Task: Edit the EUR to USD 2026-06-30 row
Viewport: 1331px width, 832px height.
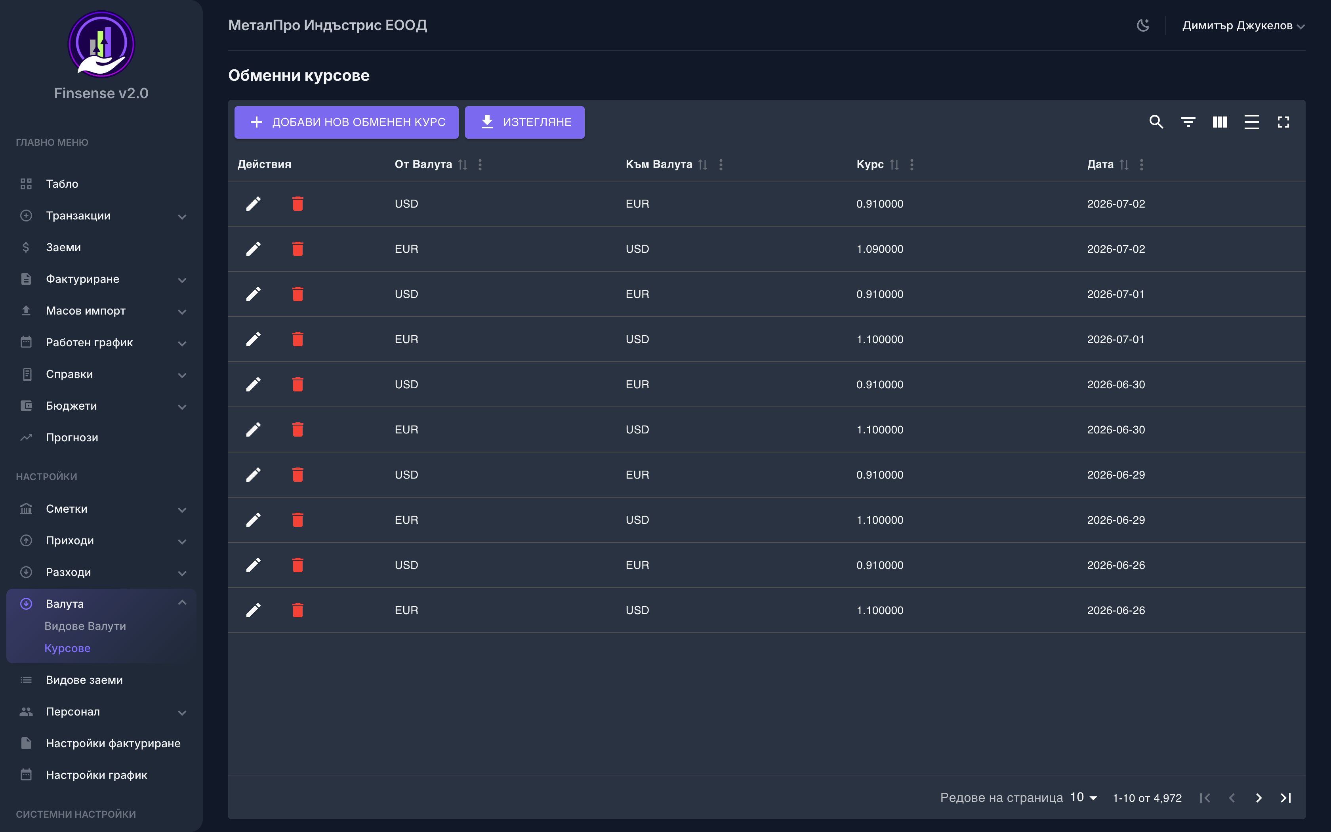Action: click(x=253, y=429)
